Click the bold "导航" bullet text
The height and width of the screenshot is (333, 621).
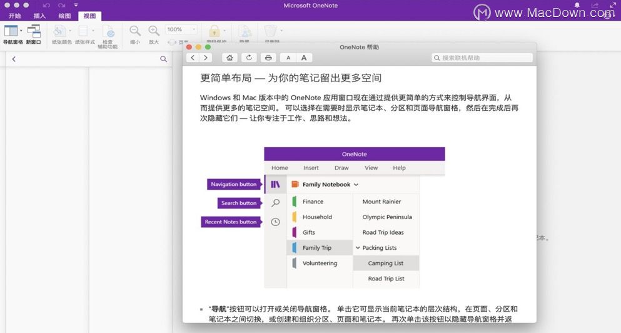[x=219, y=309]
